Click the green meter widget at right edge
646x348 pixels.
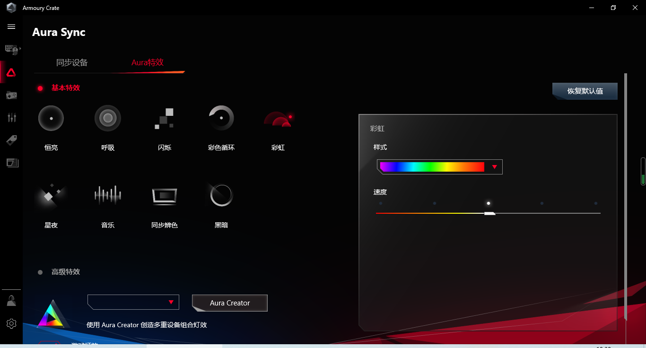643,171
